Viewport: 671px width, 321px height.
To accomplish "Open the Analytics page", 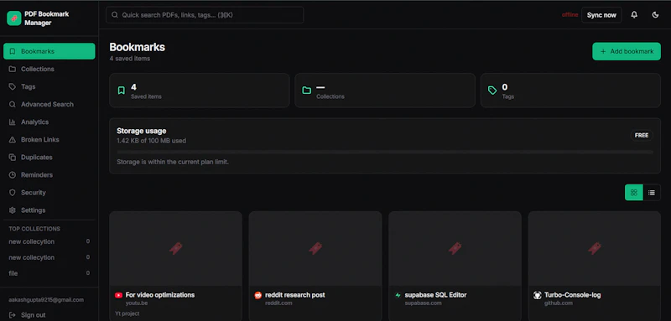I will (x=49, y=122).
